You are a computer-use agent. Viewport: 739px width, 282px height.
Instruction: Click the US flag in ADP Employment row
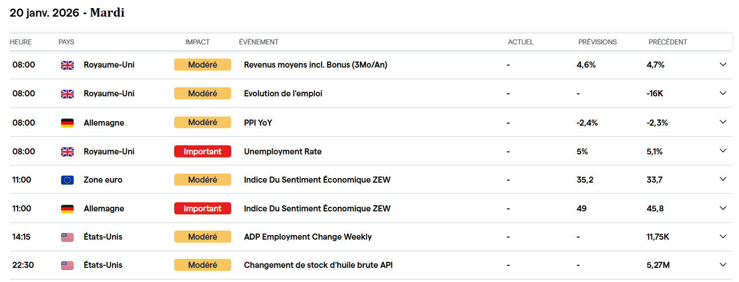click(x=67, y=237)
